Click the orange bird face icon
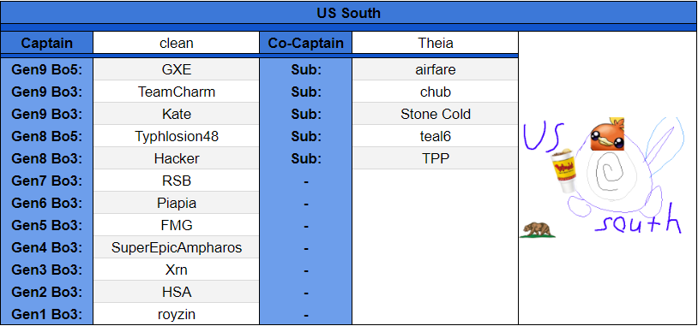 607,134
